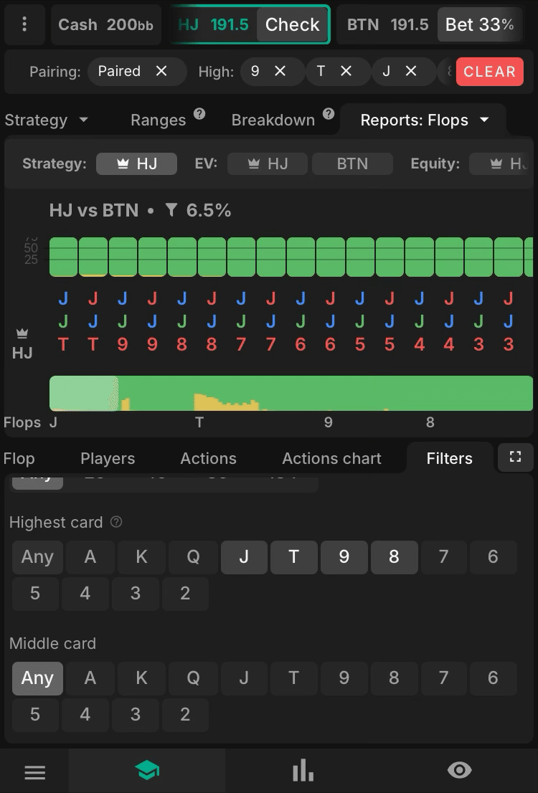
Task: Open the three-dot options menu
Action: pos(24,24)
